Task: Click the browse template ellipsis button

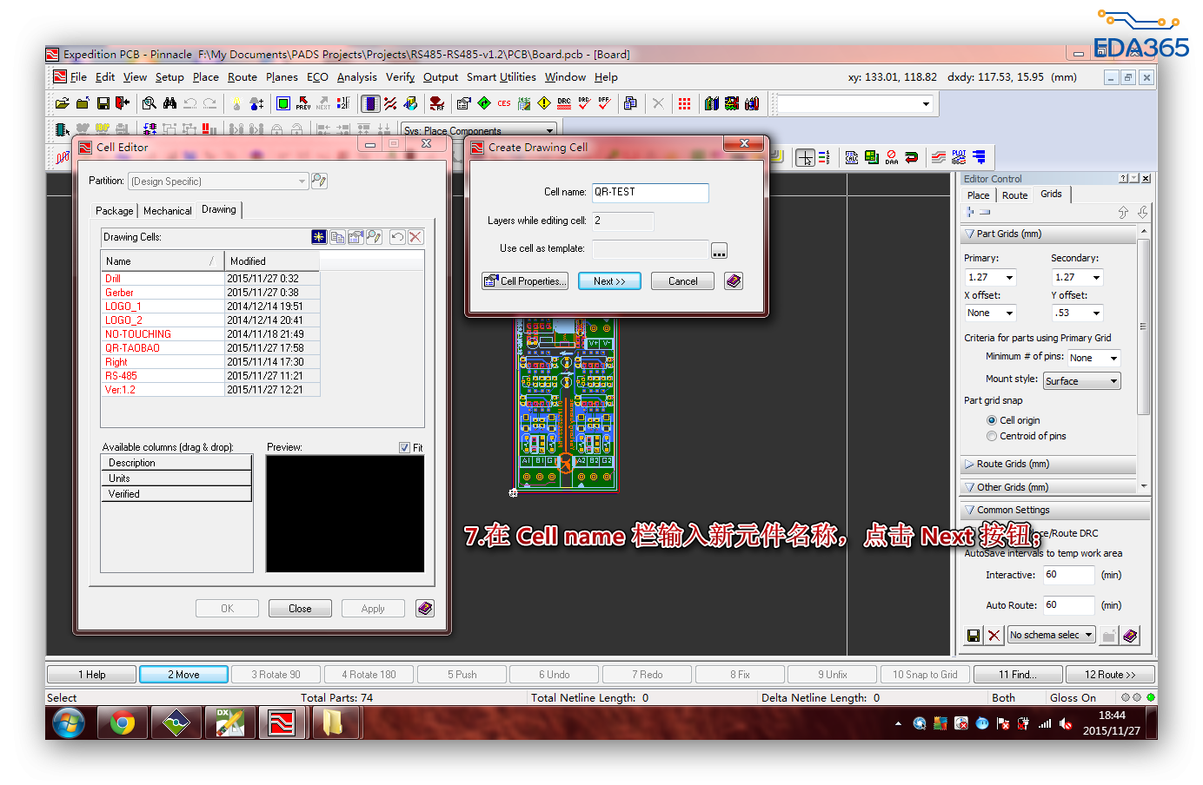Action: 719,251
